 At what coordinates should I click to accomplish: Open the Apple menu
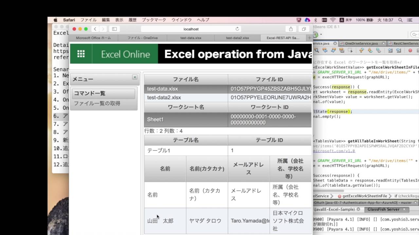point(55,20)
